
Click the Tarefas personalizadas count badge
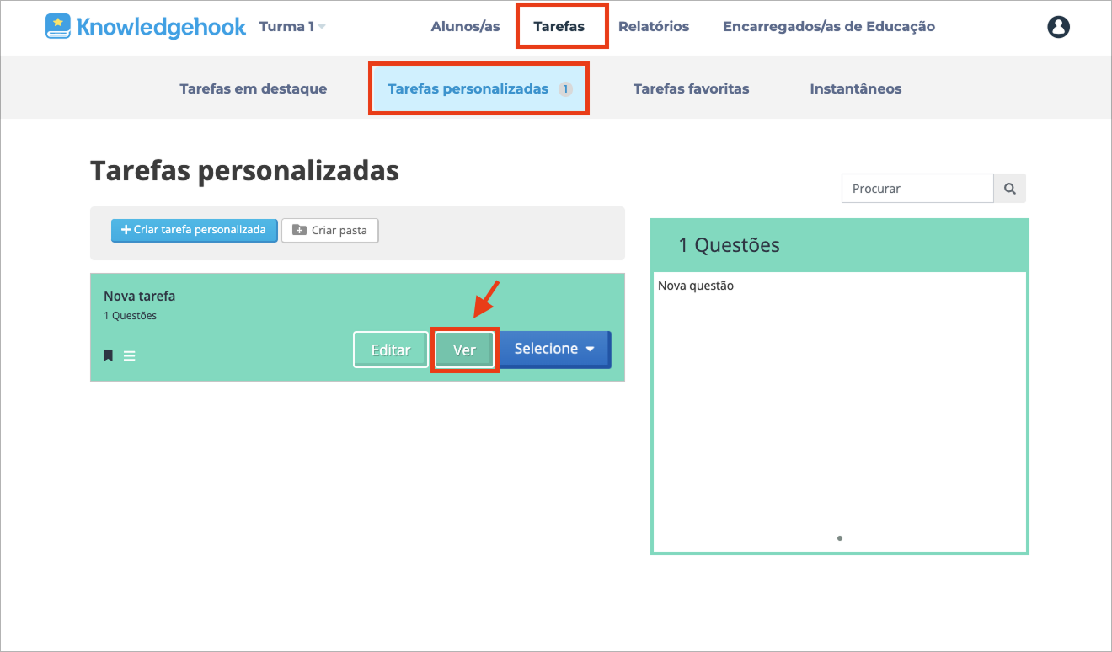(565, 88)
